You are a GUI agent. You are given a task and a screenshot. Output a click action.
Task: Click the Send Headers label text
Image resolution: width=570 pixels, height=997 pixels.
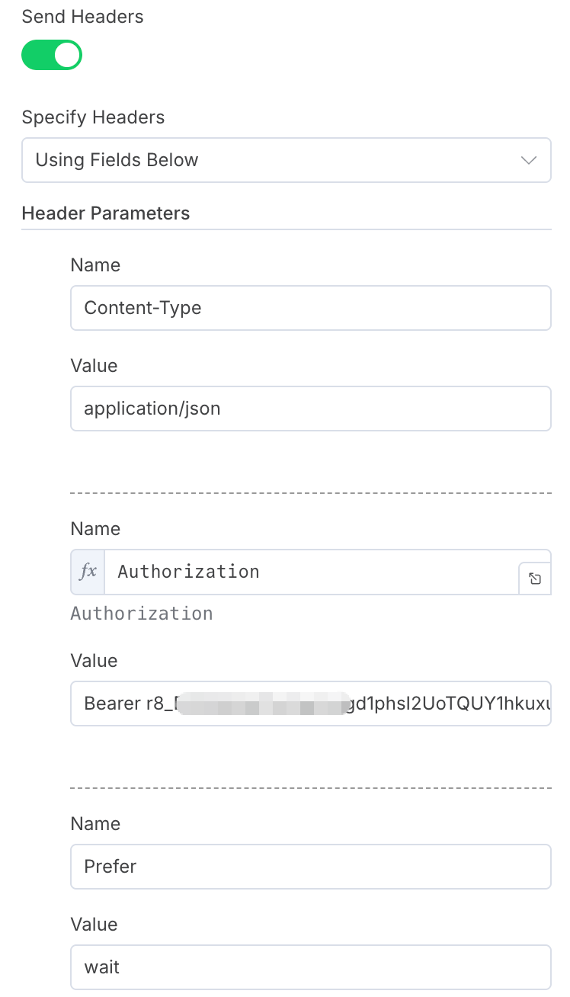(x=82, y=17)
